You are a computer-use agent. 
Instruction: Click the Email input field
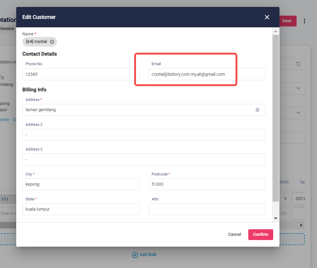207,74
